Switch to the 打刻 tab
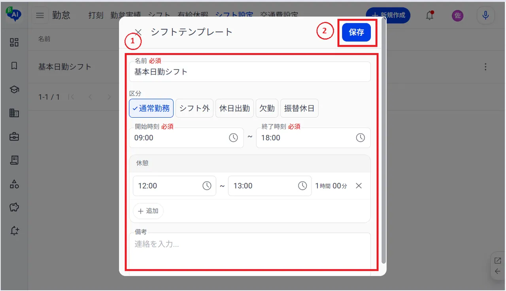This screenshot has height=291, width=506. coord(96,15)
